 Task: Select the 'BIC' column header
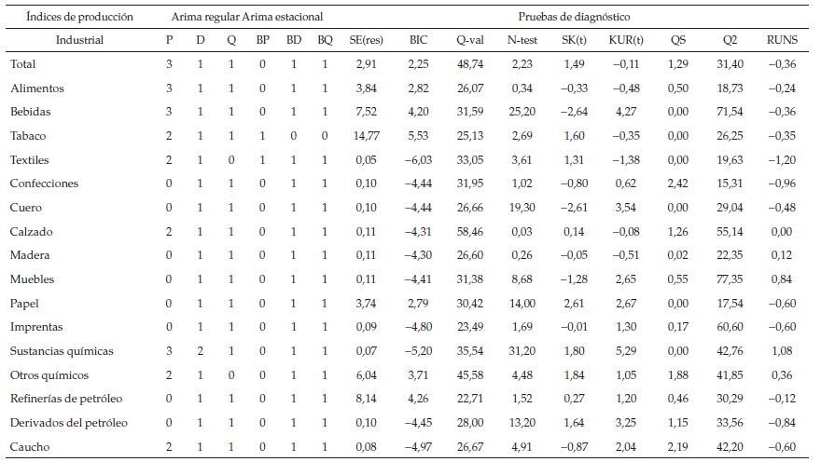pos(418,40)
